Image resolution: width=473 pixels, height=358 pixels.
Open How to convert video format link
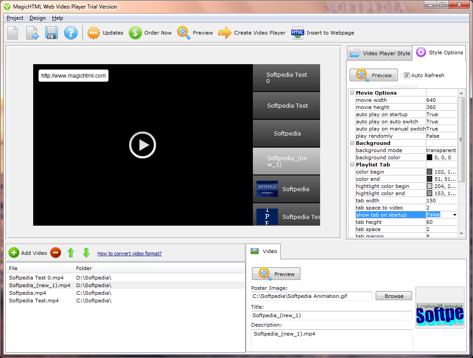[x=130, y=253]
